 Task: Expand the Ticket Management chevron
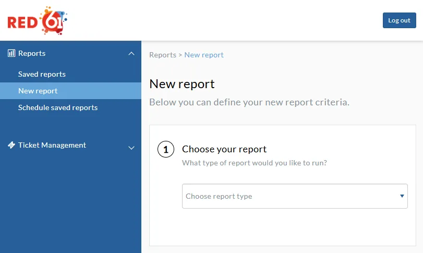pos(131,148)
